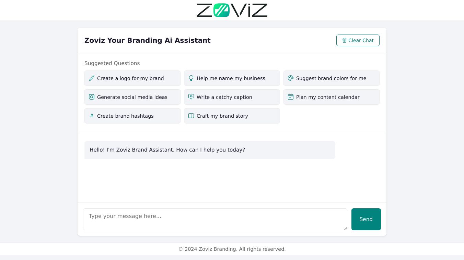Viewport: 464px width, 260px height.
Task: Focus the "Type your message here" text box
Action: [215, 219]
